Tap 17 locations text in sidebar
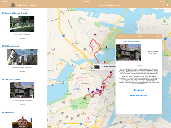171x128 pixels. pyautogui.click(x=25, y=10)
